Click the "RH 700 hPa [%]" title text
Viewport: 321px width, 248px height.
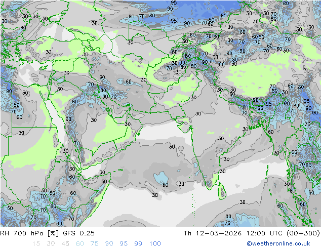click(29, 233)
